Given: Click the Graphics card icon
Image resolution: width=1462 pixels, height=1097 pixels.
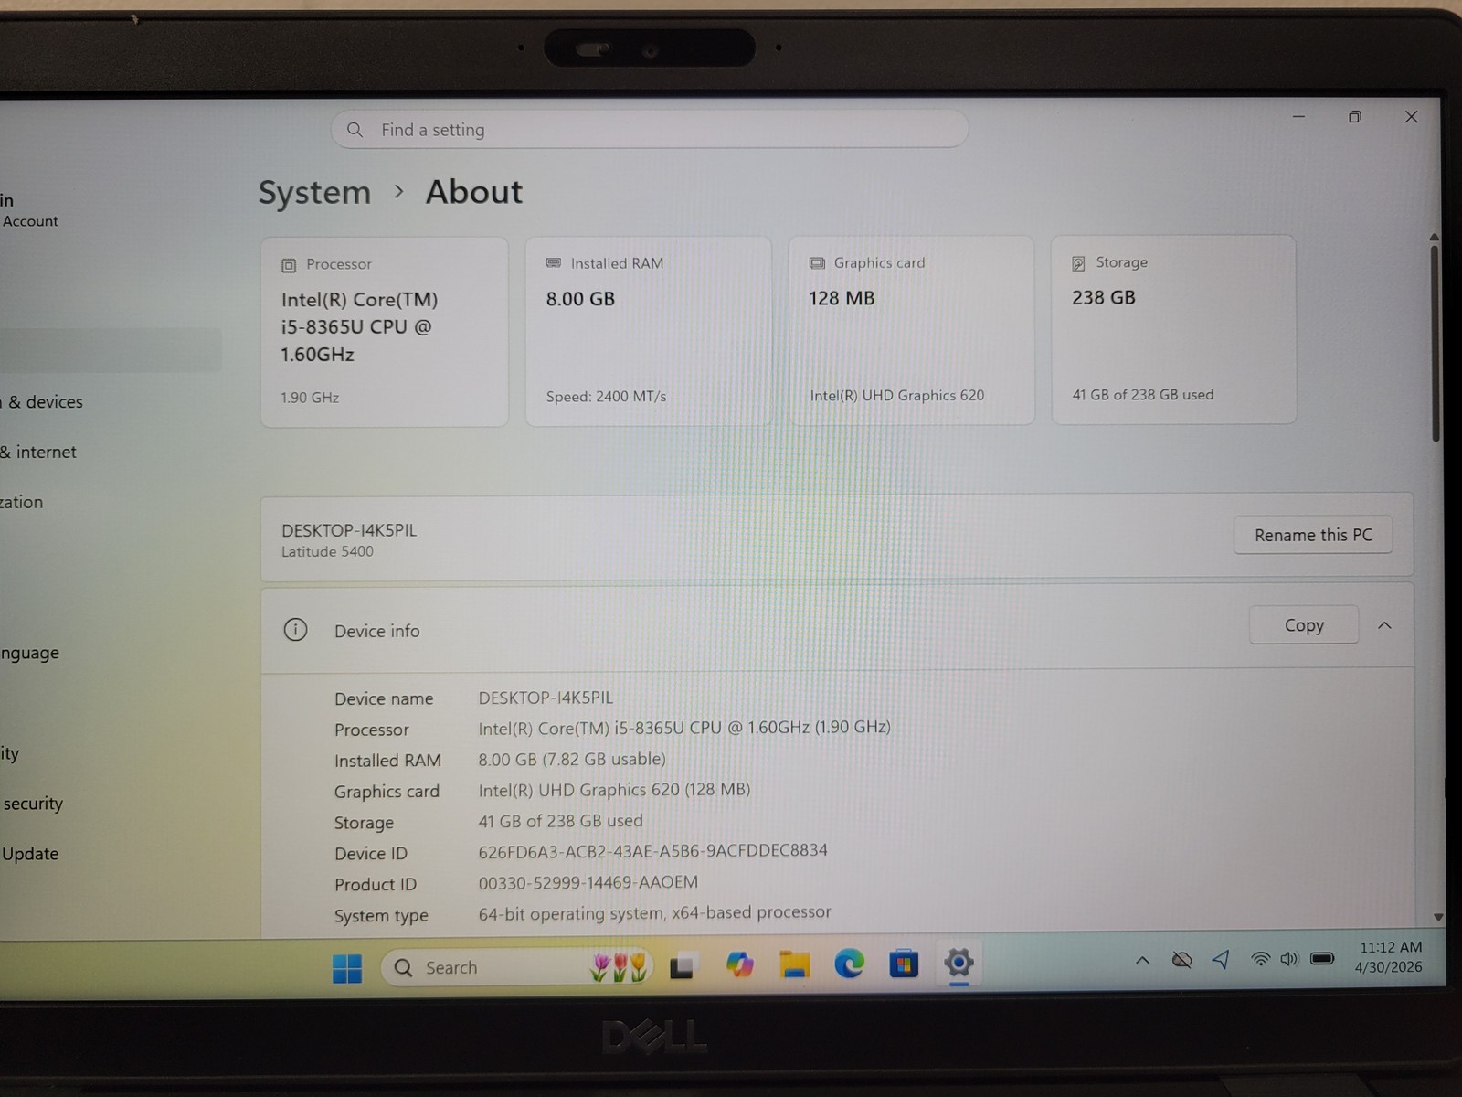Looking at the screenshot, I should 817,263.
